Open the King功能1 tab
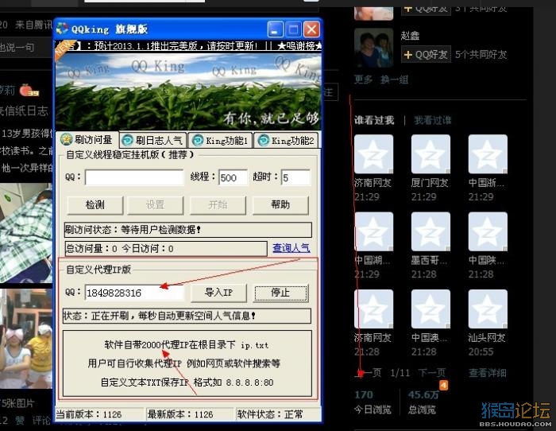The height and width of the screenshot is (431, 556). pos(220,141)
